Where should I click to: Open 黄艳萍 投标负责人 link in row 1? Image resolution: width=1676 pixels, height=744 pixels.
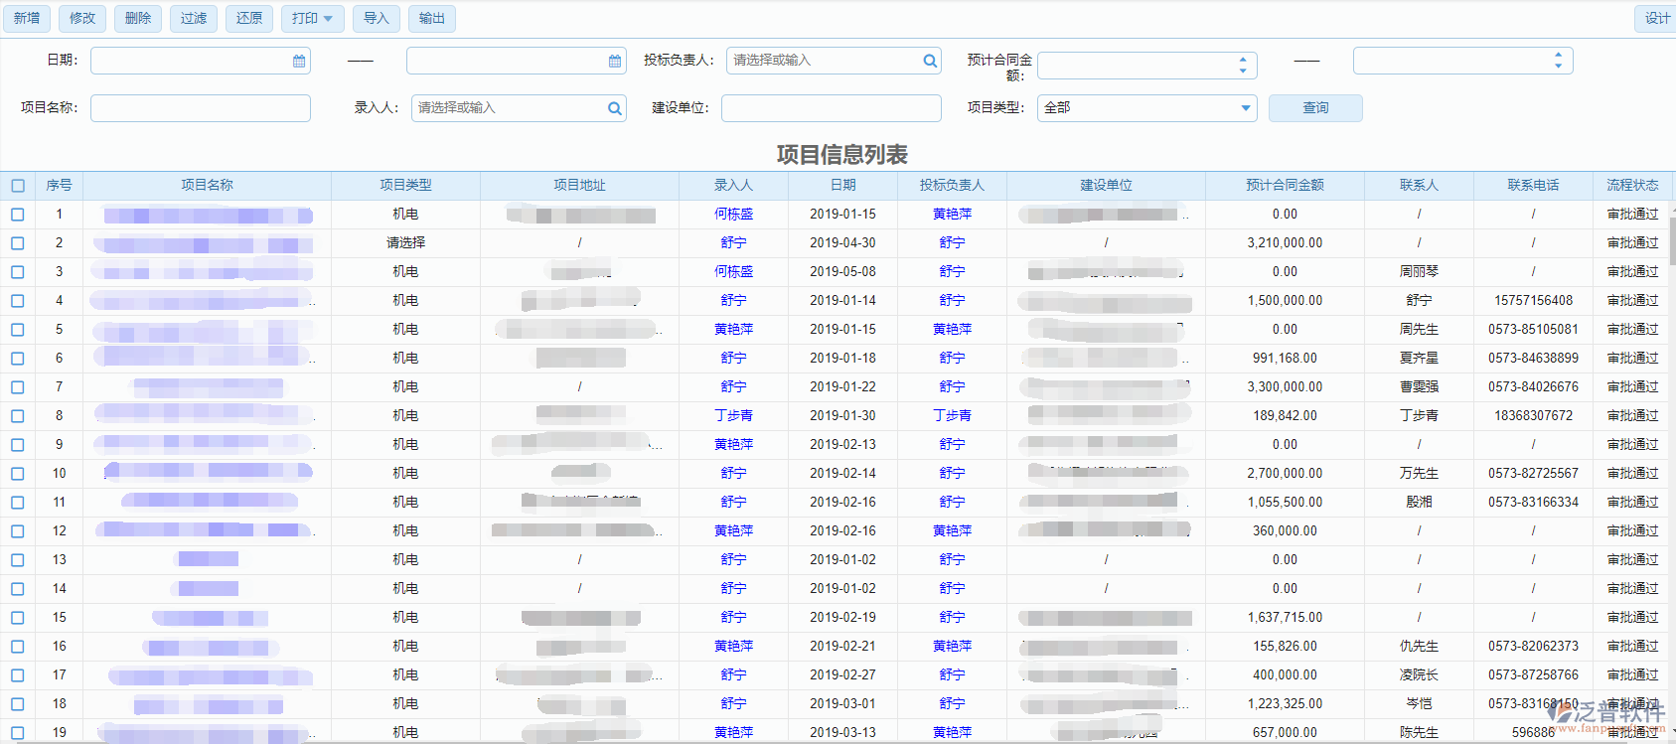coord(952,215)
